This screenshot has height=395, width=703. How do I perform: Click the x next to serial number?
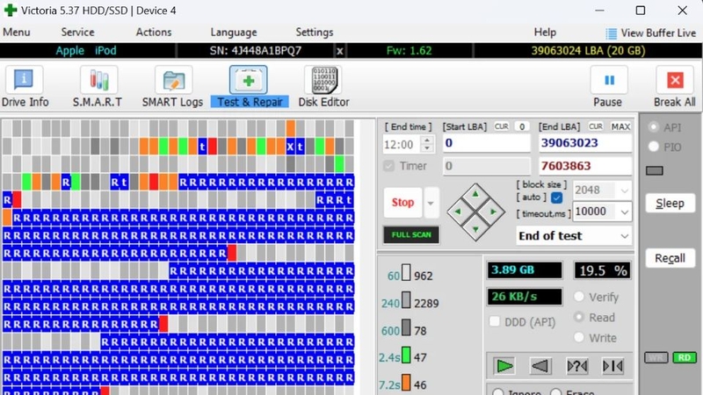coord(340,51)
